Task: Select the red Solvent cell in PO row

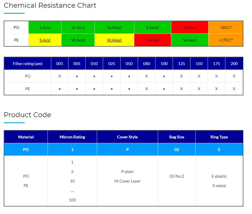Action: [x=190, y=28]
